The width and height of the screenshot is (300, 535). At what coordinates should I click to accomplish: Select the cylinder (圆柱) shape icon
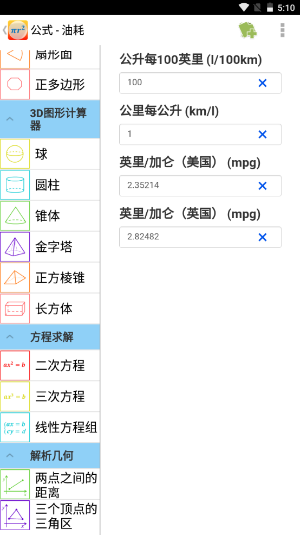click(x=15, y=185)
